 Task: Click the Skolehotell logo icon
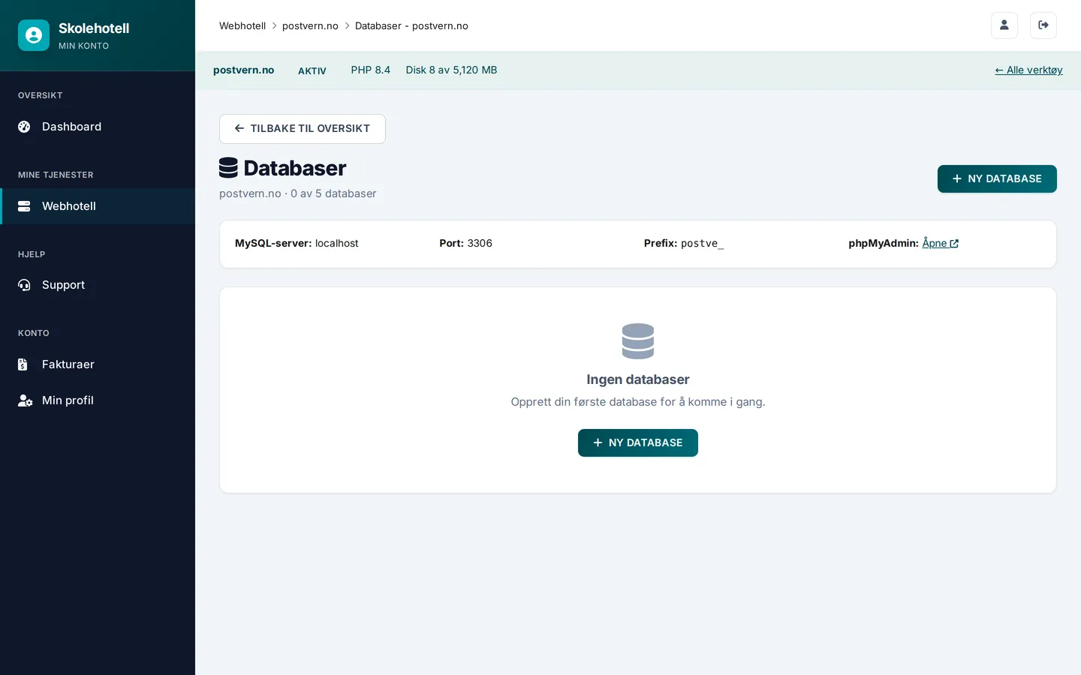[34, 35]
